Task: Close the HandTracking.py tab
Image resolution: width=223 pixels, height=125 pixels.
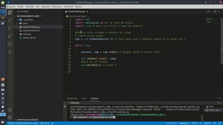Action: pos(87,11)
